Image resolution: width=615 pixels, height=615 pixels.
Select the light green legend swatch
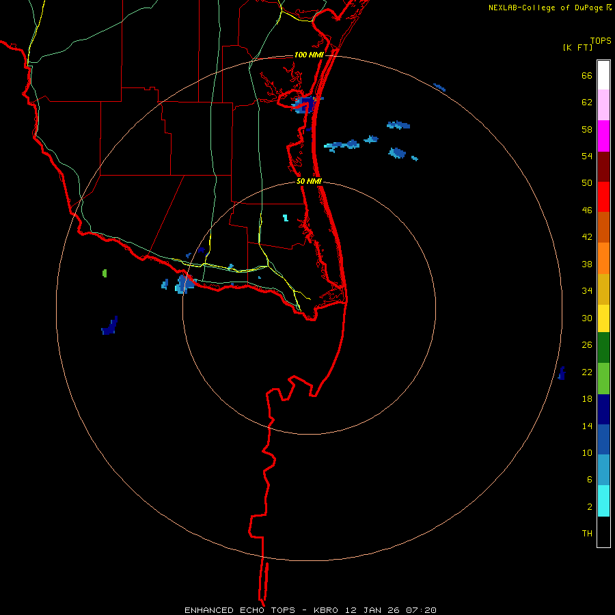pyautogui.click(x=603, y=379)
